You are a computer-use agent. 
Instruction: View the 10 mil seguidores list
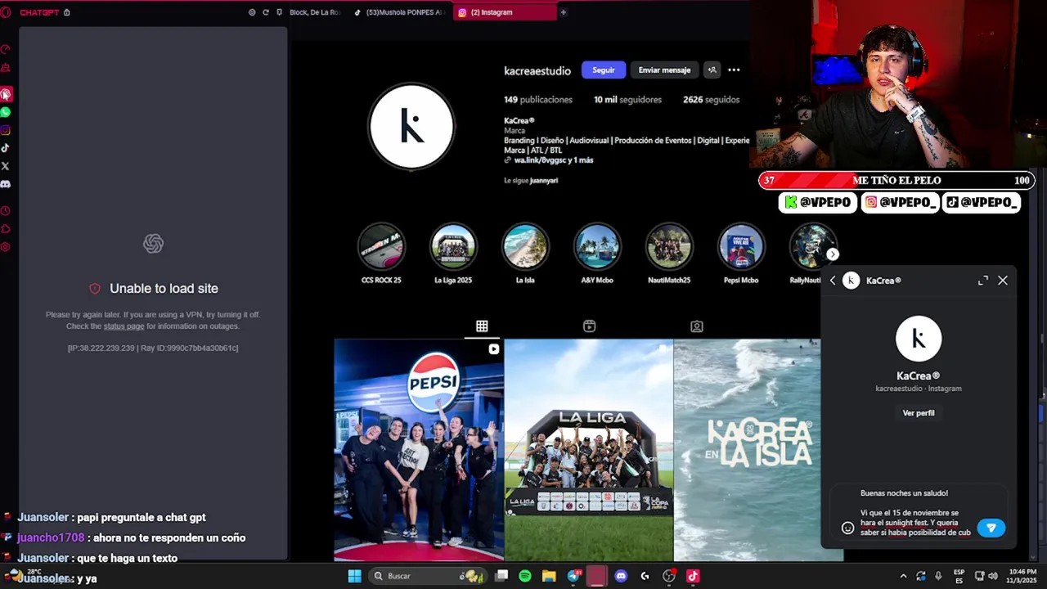pyautogui.click(x=627, y=100)
